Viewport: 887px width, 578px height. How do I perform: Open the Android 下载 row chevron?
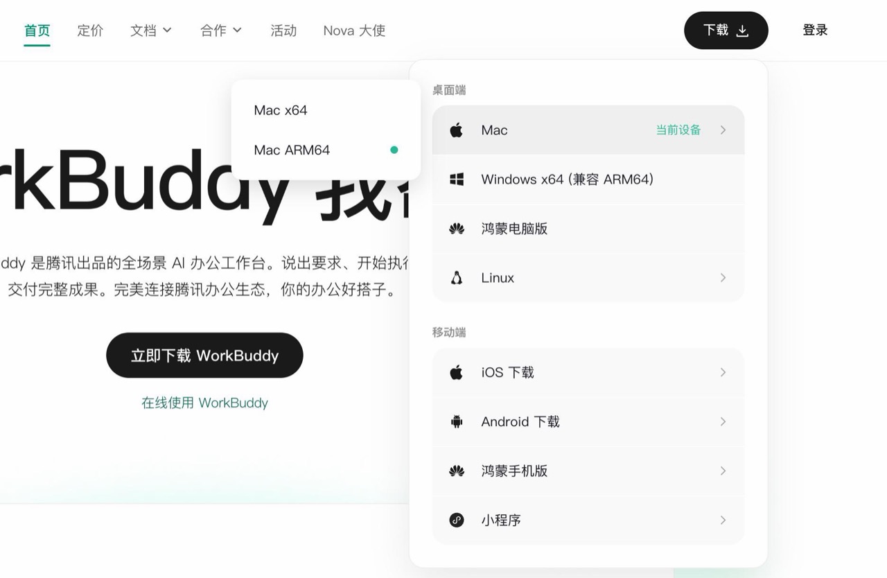click(x=723, y=421)
